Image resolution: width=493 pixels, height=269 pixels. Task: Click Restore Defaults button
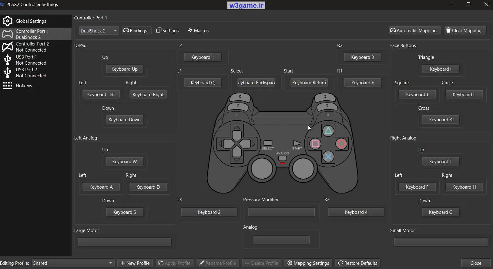point(358,263)
